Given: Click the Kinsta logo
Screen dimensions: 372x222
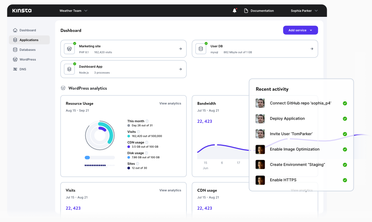Looking at the screenshot, I should pyautogui.click(x=22, y=11).
